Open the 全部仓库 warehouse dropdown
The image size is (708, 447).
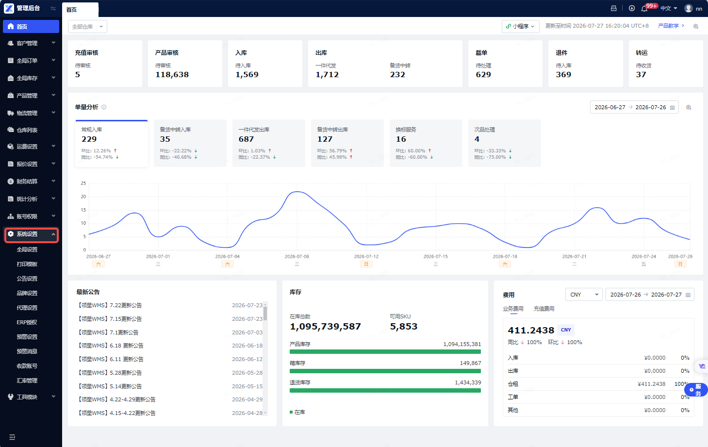87,27
